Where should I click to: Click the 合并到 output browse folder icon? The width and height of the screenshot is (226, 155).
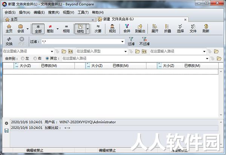pyautogui.click(x=219, y=58)
